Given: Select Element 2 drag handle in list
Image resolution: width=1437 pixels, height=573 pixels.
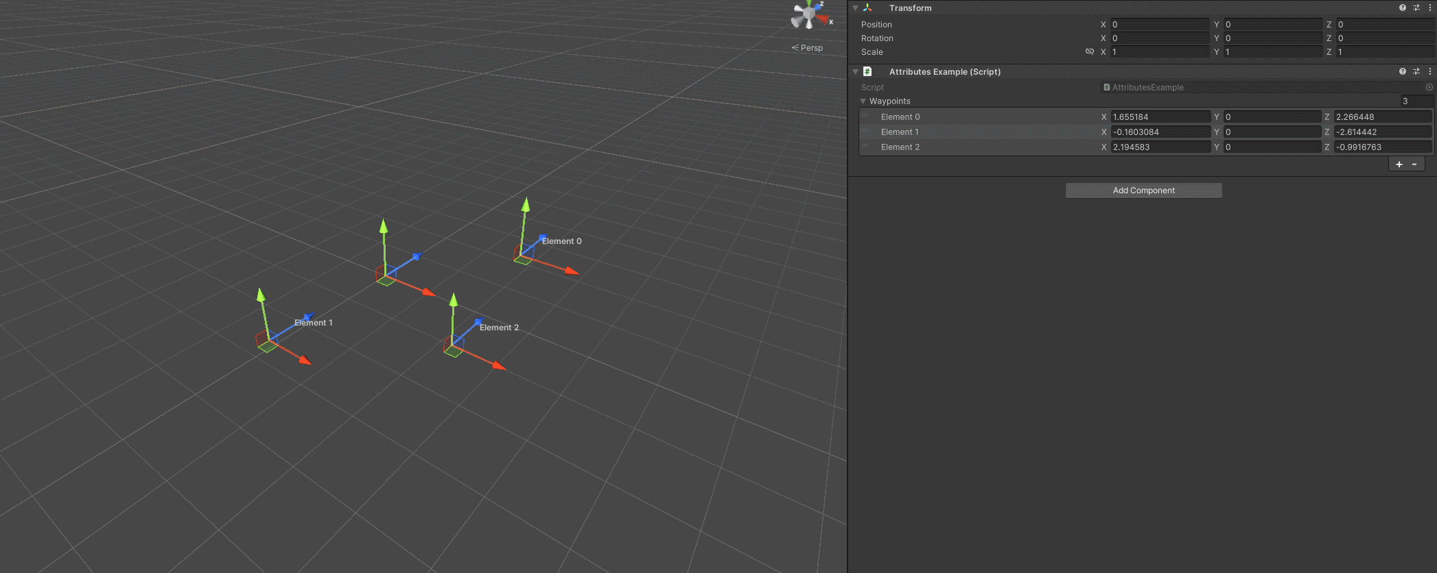Looking at the screenshot, I should click(x=865, y=147).
